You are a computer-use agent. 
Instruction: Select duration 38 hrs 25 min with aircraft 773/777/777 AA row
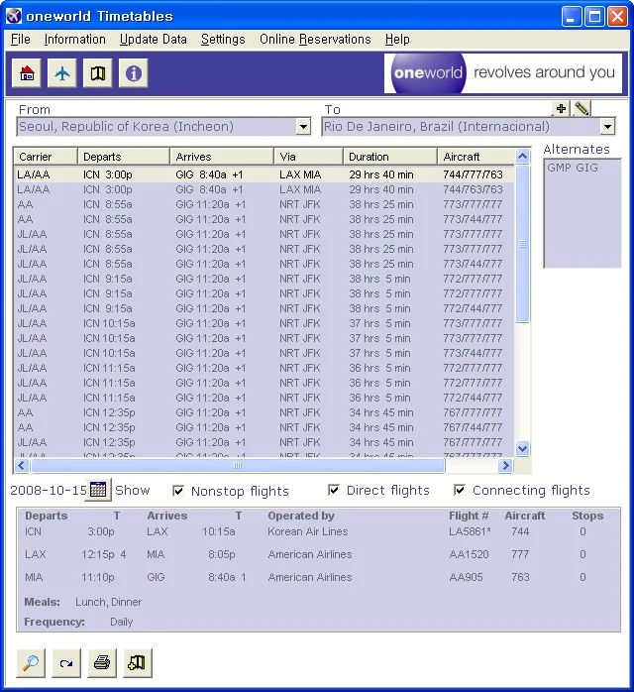pyautogui.click(x=264, y=205)
